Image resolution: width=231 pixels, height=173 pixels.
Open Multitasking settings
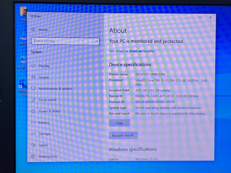click(48, 157)
